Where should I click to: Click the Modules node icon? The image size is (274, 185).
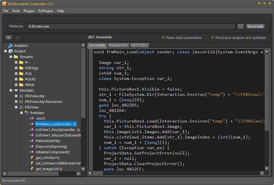click(x=16, y=90)
